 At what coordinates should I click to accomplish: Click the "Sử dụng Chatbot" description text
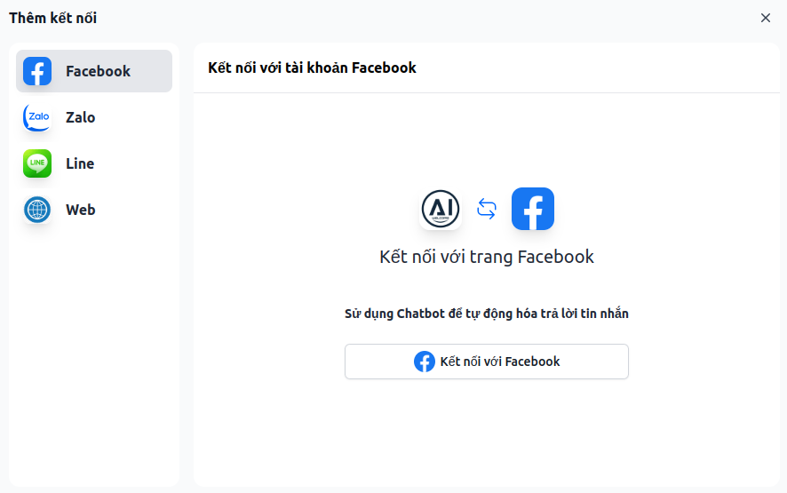tap(487, 314)
